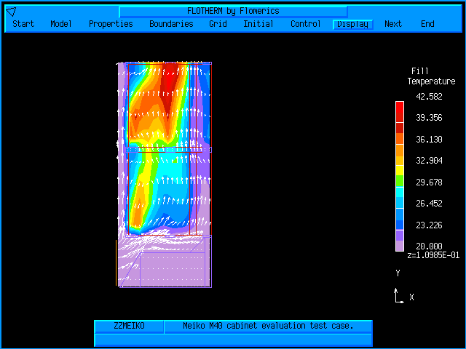Click the cyan swatch in temperature legend
466x349 pixels.
(400, 192)
